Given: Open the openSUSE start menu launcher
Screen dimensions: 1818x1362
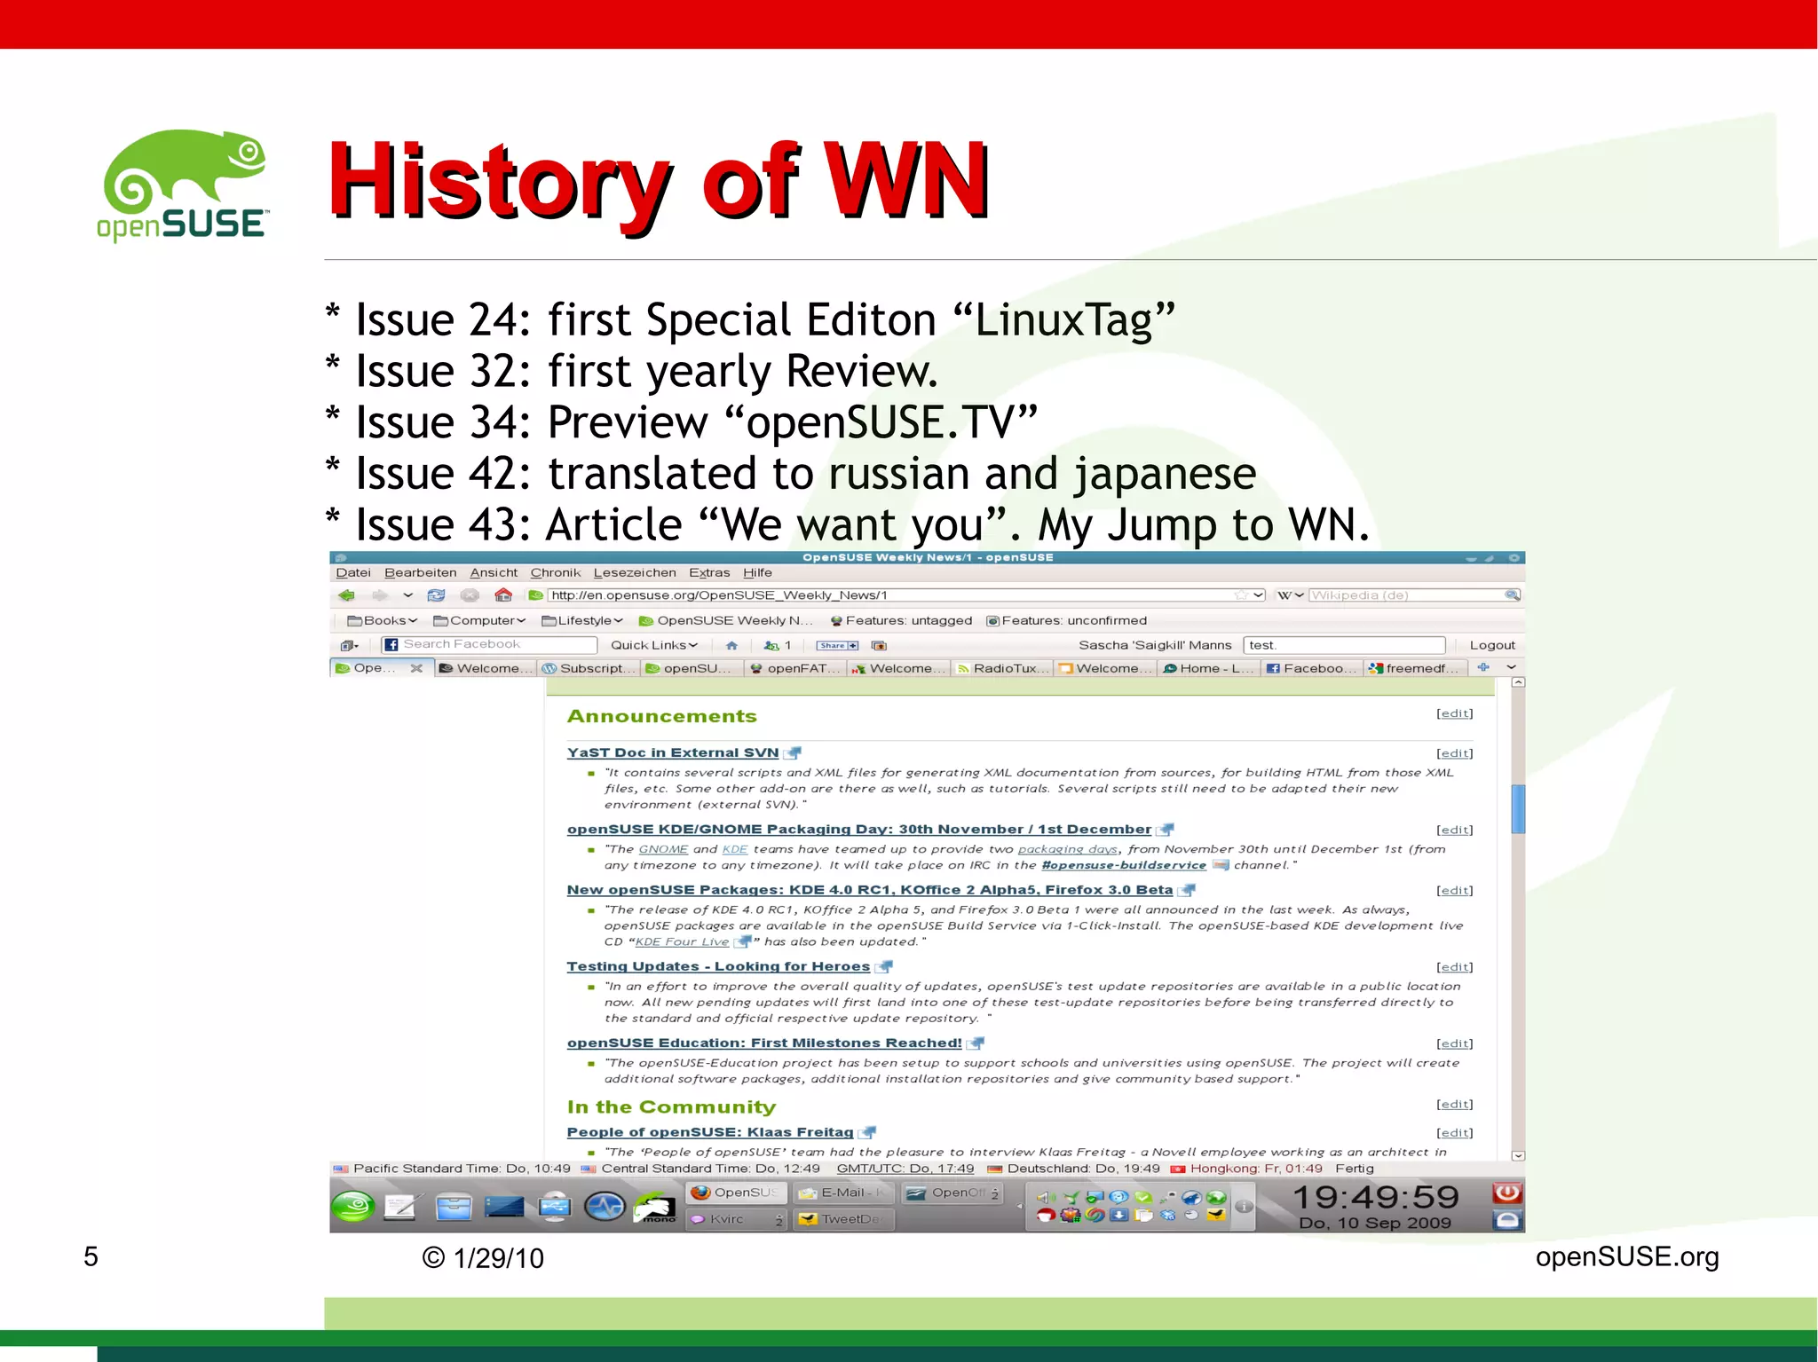Looking at the screenshot, I should (x=353, y=1207).
